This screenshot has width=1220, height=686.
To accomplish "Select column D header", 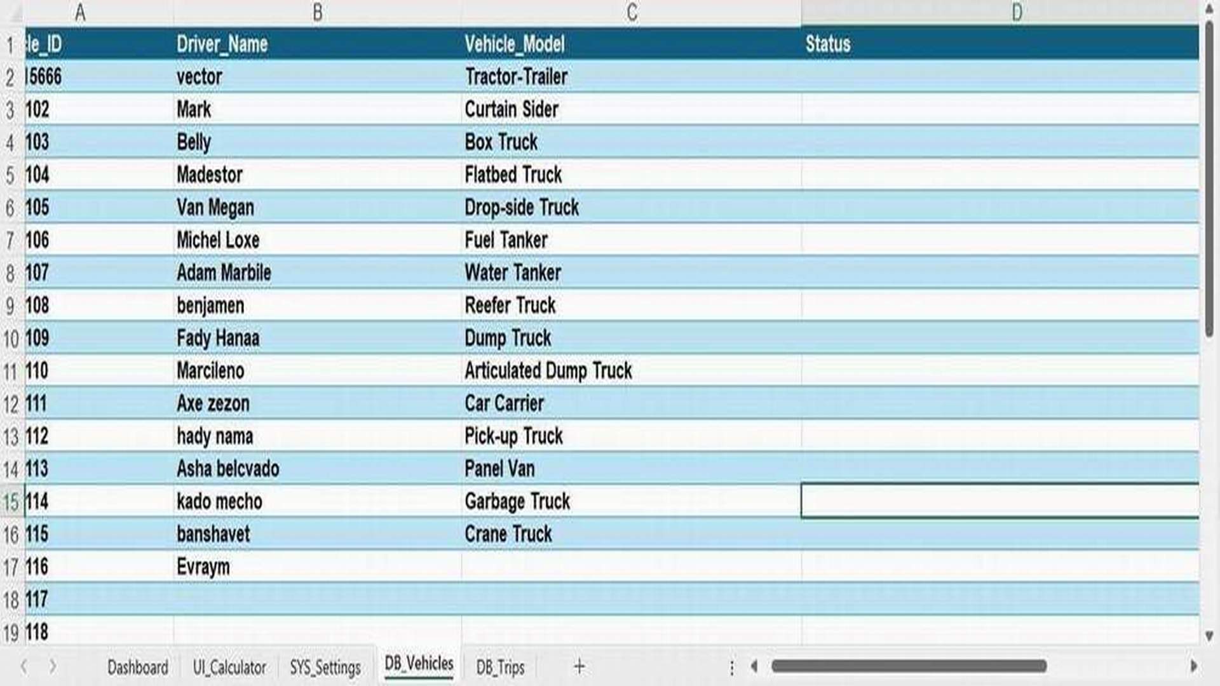I will coord(1017,13).
